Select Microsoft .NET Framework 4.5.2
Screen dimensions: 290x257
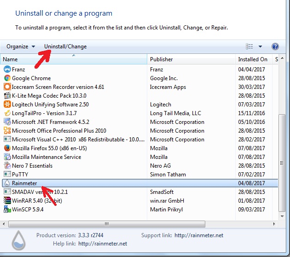point(51,122)
